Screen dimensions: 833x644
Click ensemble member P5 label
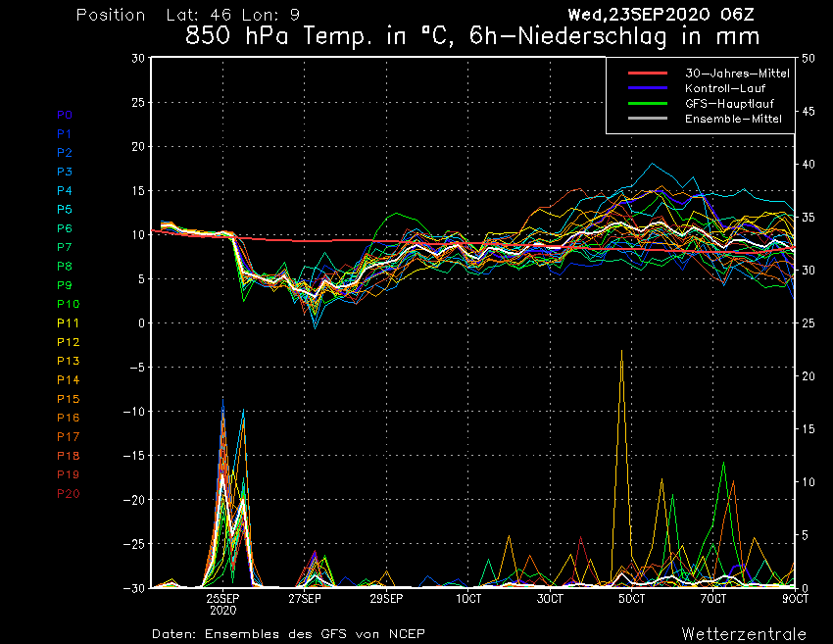click(x=65, y=210)
